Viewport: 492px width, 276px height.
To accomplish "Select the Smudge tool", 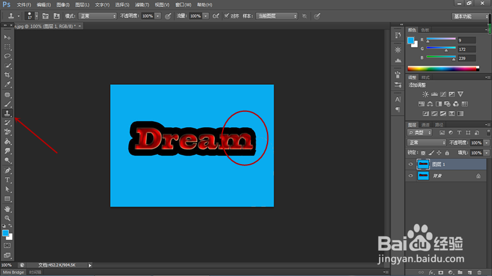I will click(x=7, y=151).
